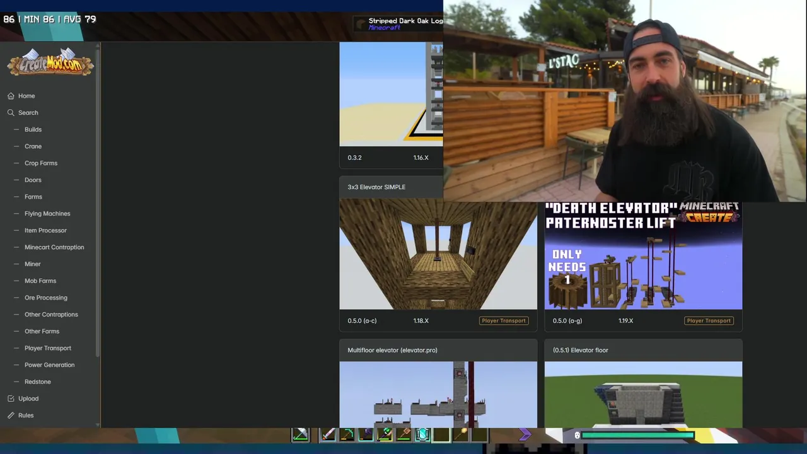Open the Multifloor elevator thumbnail
The image size is (807, 454).
438,394
